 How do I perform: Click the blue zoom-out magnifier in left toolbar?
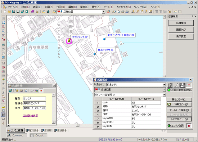[x=3, y=31]
